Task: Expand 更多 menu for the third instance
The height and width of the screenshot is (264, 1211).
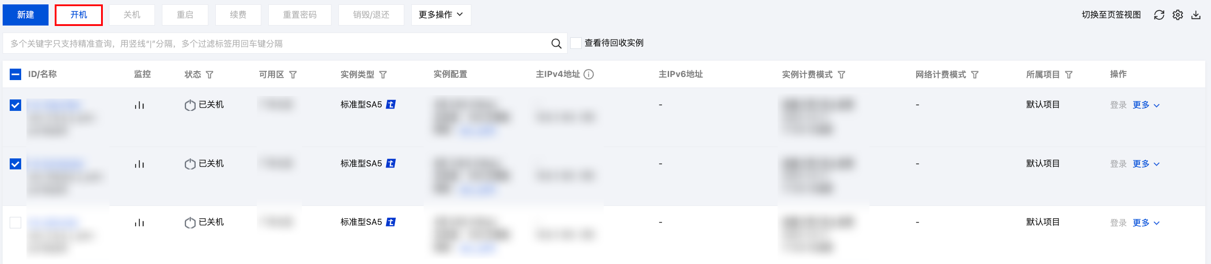Action: click(x=1146, y=223)
